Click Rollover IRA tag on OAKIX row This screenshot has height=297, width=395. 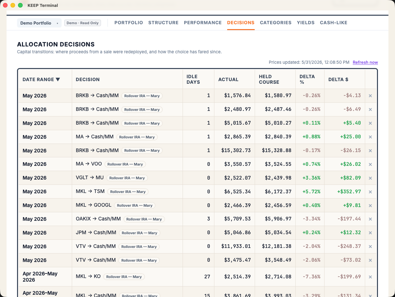144,219
